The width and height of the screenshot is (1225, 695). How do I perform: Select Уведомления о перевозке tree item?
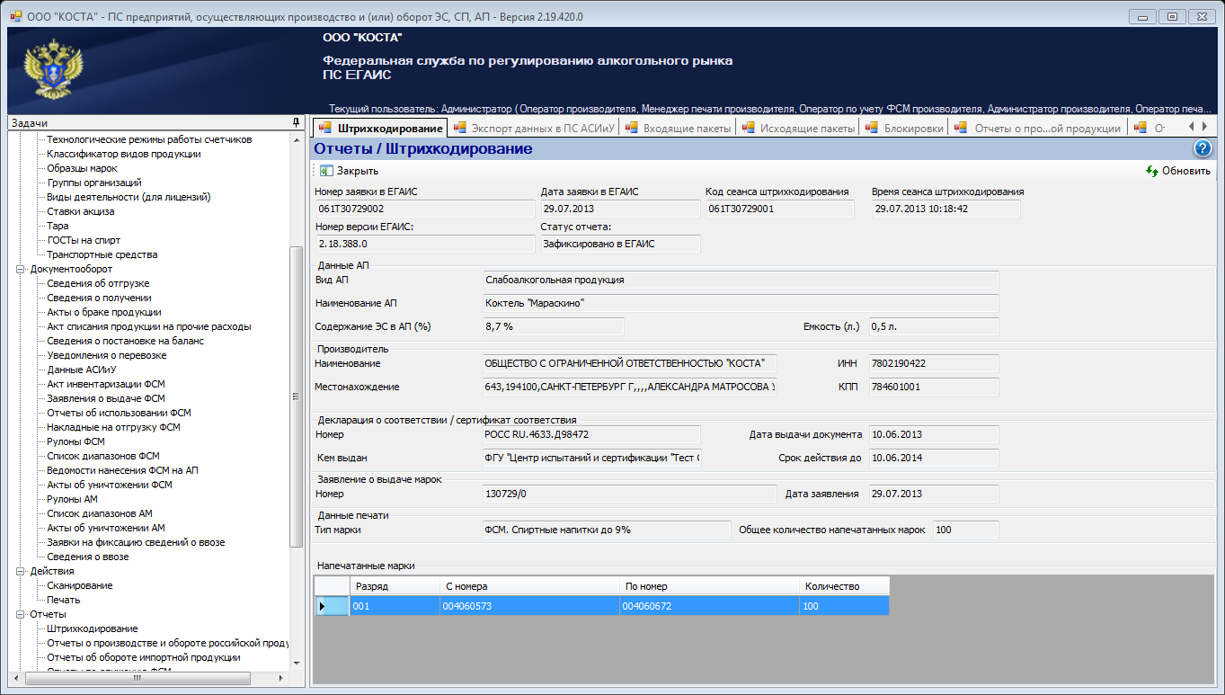pyautogui.click(x=107, y=355)
